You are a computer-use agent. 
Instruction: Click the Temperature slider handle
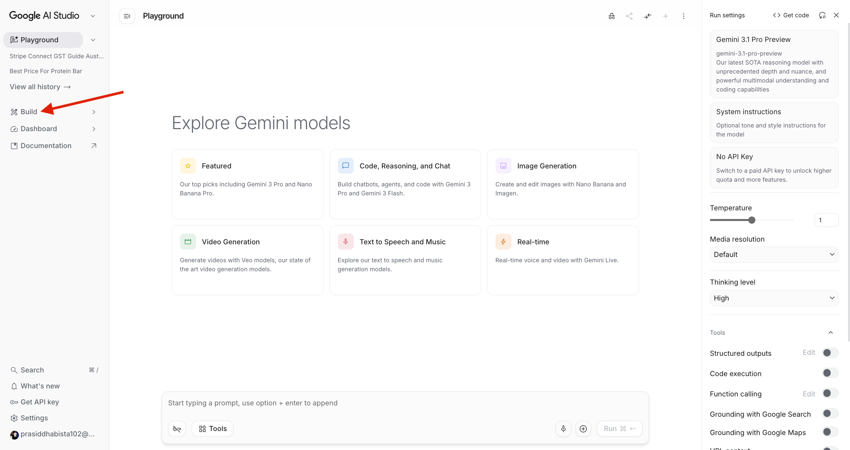(752, 220)
